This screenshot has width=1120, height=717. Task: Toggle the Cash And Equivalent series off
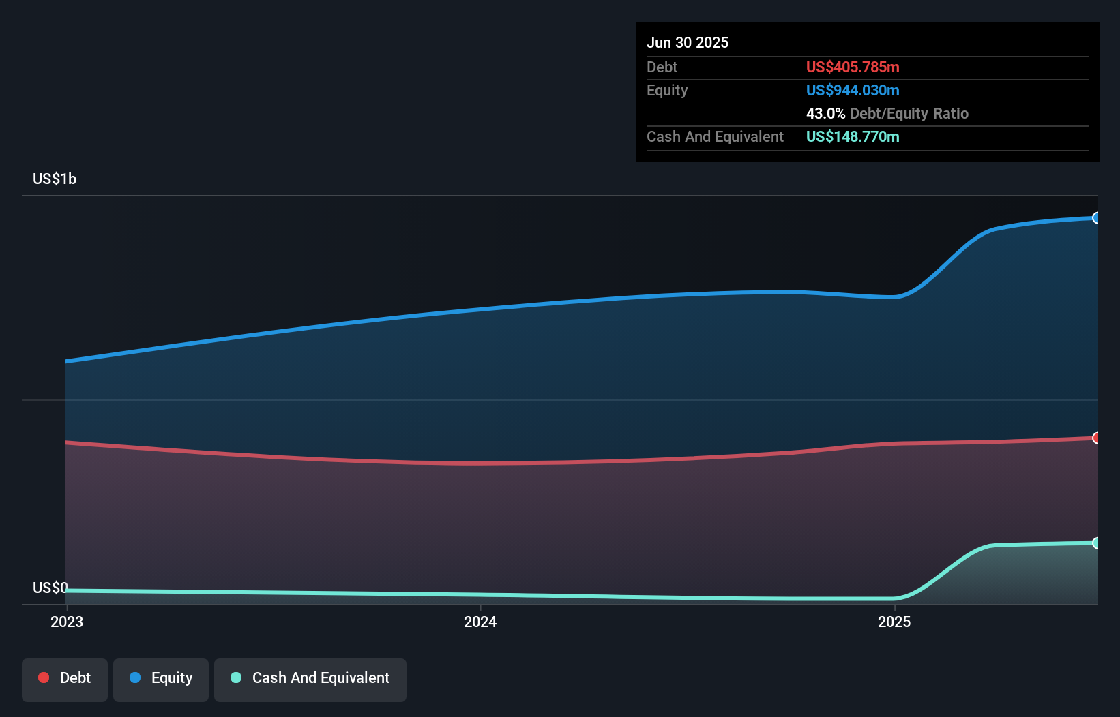[310, 678]
